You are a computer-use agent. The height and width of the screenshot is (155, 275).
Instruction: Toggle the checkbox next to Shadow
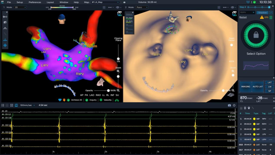point(271,12)
